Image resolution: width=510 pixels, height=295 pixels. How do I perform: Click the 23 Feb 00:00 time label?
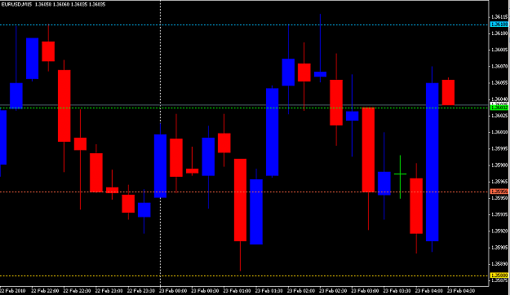click(x=173, y=290)
